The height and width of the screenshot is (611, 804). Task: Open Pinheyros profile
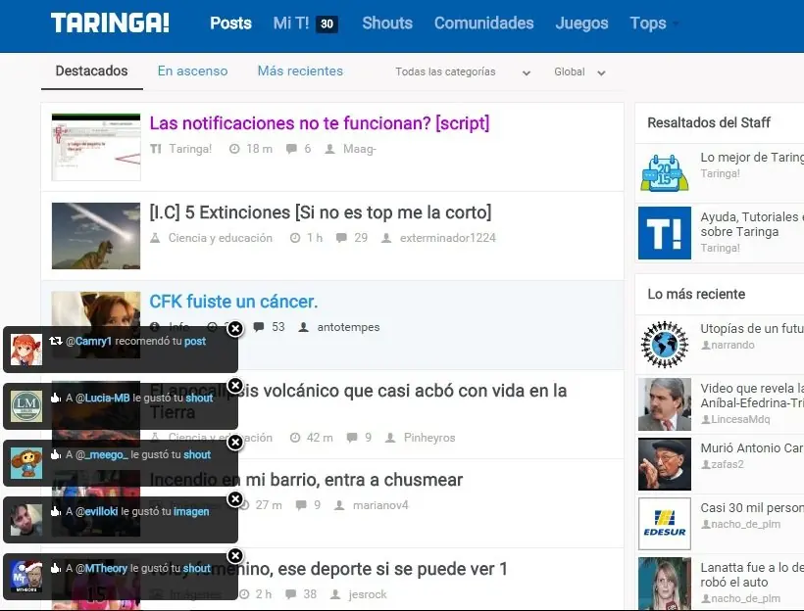tap(429, 438)
